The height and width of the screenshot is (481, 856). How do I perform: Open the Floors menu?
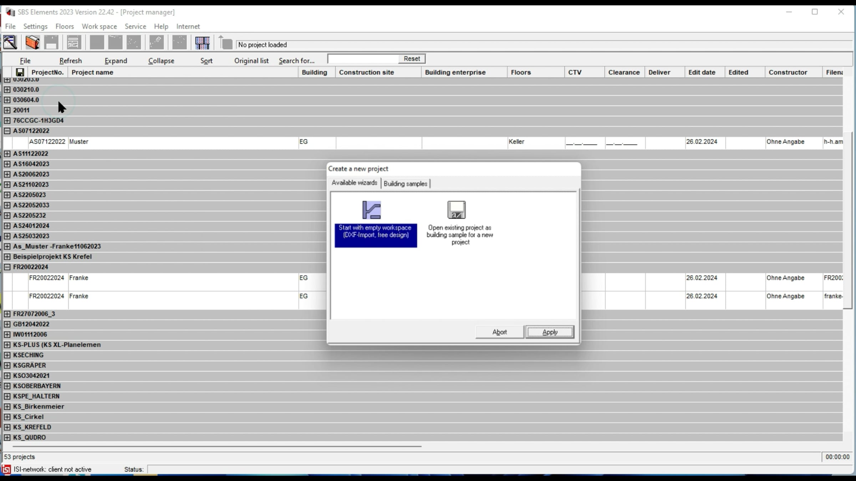pyautogui.click(x=65, y=26)
